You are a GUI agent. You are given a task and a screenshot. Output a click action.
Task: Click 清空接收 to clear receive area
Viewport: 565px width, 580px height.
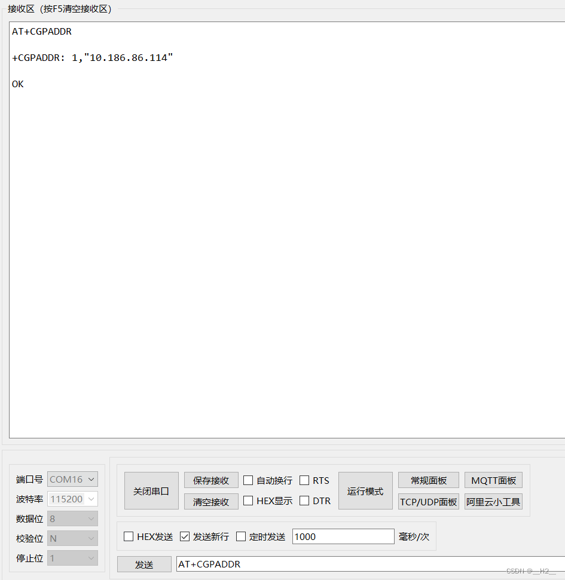[210, 501]
